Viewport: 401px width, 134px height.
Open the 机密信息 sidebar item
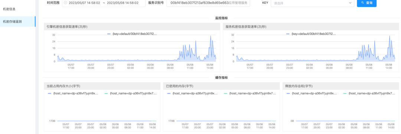click(x=9, y=9)
